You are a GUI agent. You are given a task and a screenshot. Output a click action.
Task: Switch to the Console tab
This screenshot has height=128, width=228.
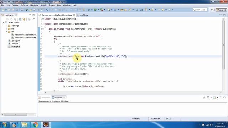click(x=58, y=98)
